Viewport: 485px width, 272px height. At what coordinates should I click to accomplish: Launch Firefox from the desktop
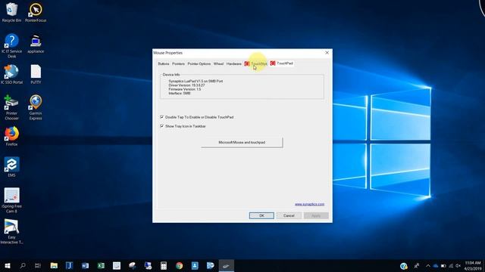pyautogui.click(x=11, y=136)
